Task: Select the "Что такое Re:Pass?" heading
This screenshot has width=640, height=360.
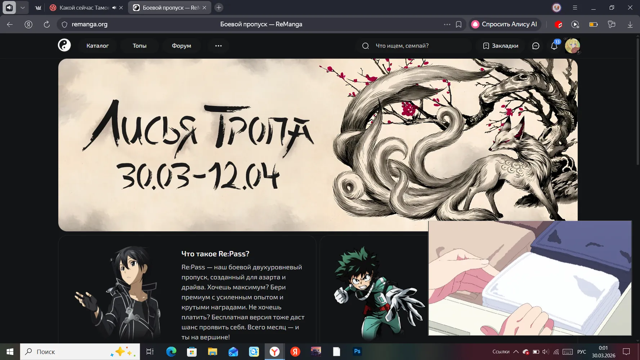Action: click(x=215, y=253)
